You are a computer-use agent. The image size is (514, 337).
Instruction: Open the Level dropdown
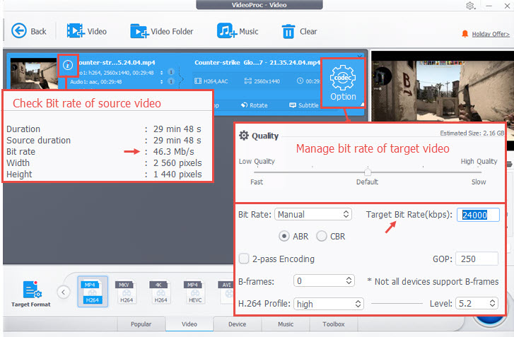point(477,304)
